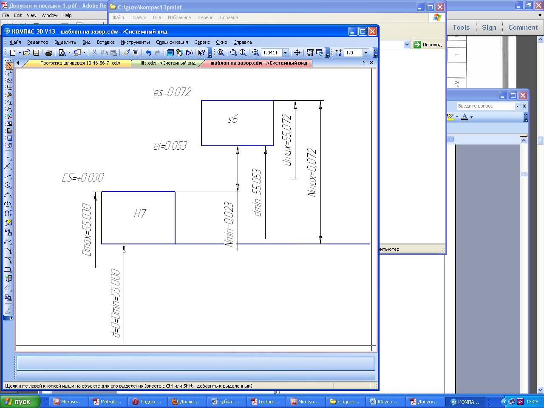544x408 pixels.
Task: Toggle the Geometry toolbar panel button
Action: click(8, 66)
